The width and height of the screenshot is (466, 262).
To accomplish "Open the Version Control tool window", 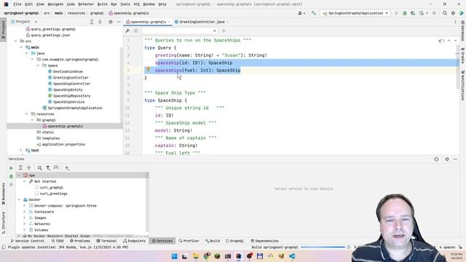I will (x=27, y=241).
